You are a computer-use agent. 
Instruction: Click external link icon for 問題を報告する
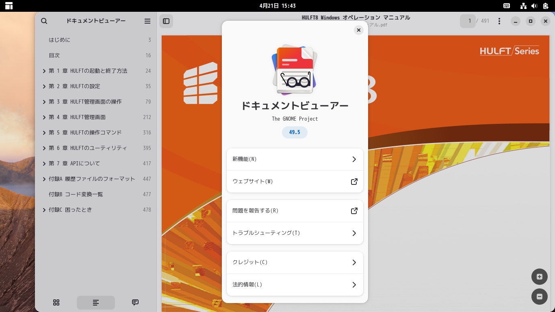click(354, 211)
